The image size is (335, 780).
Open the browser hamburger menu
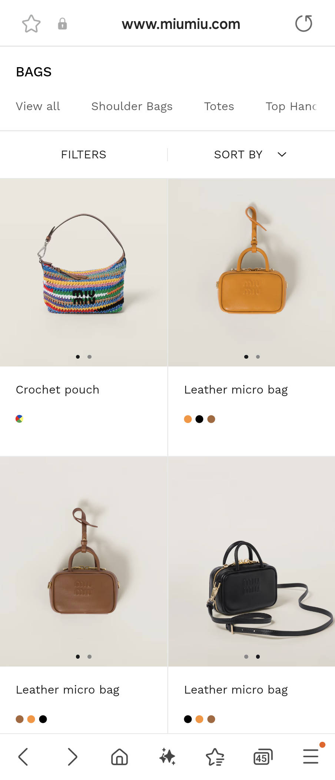point(311,757)
